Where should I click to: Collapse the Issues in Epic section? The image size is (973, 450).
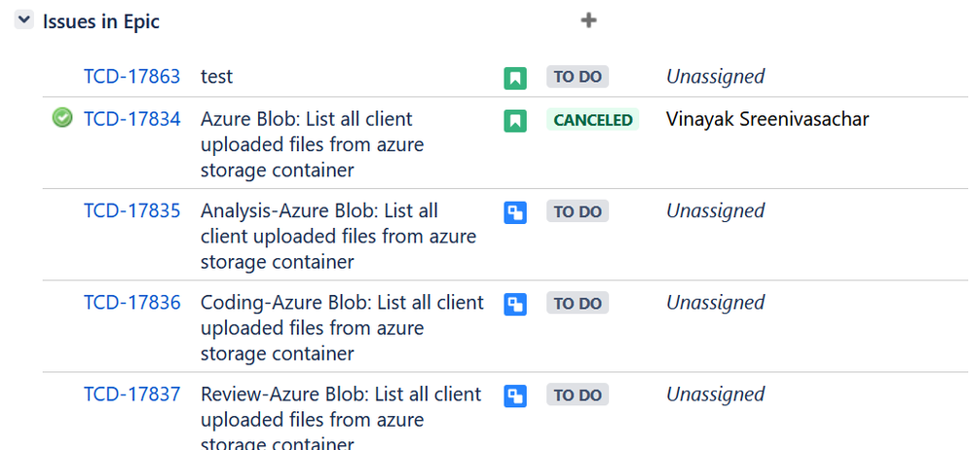[24, 20]
